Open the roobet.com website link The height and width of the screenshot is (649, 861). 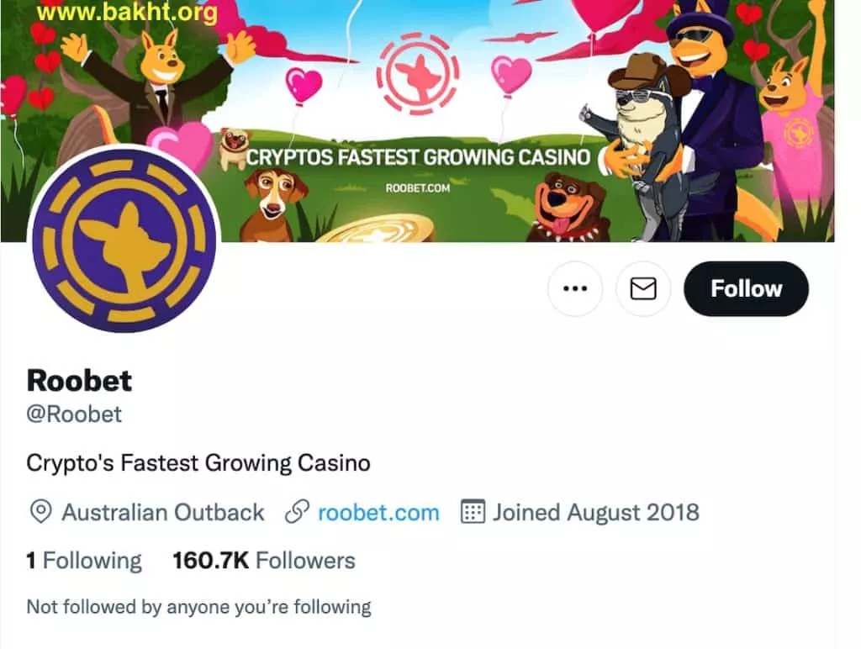[379, 512]
